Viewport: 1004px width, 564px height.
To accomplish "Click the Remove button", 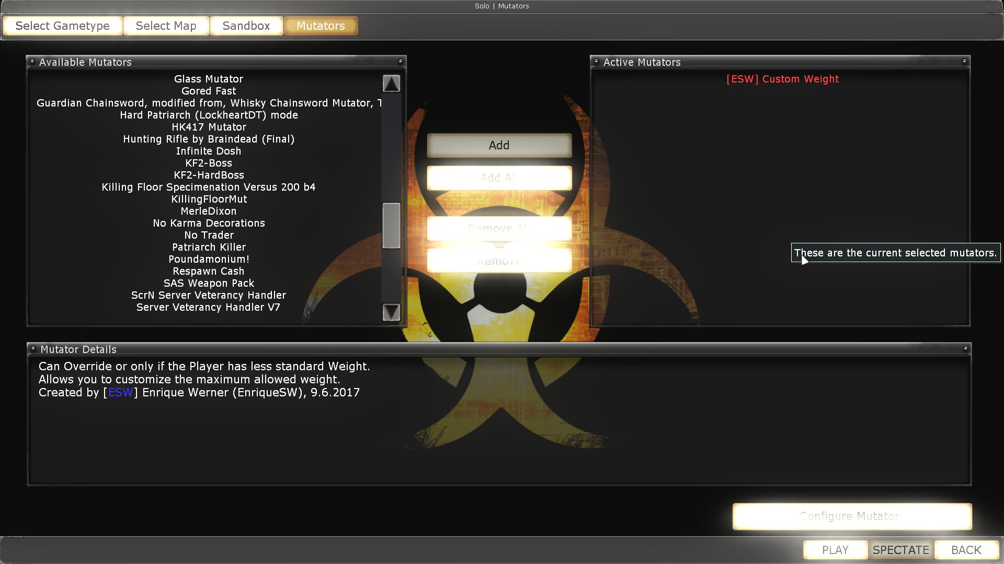I will point(499,261).
